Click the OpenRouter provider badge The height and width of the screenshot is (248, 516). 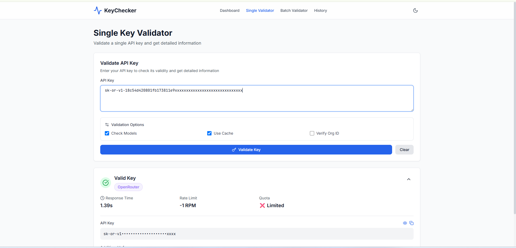[x=128, y=187]
